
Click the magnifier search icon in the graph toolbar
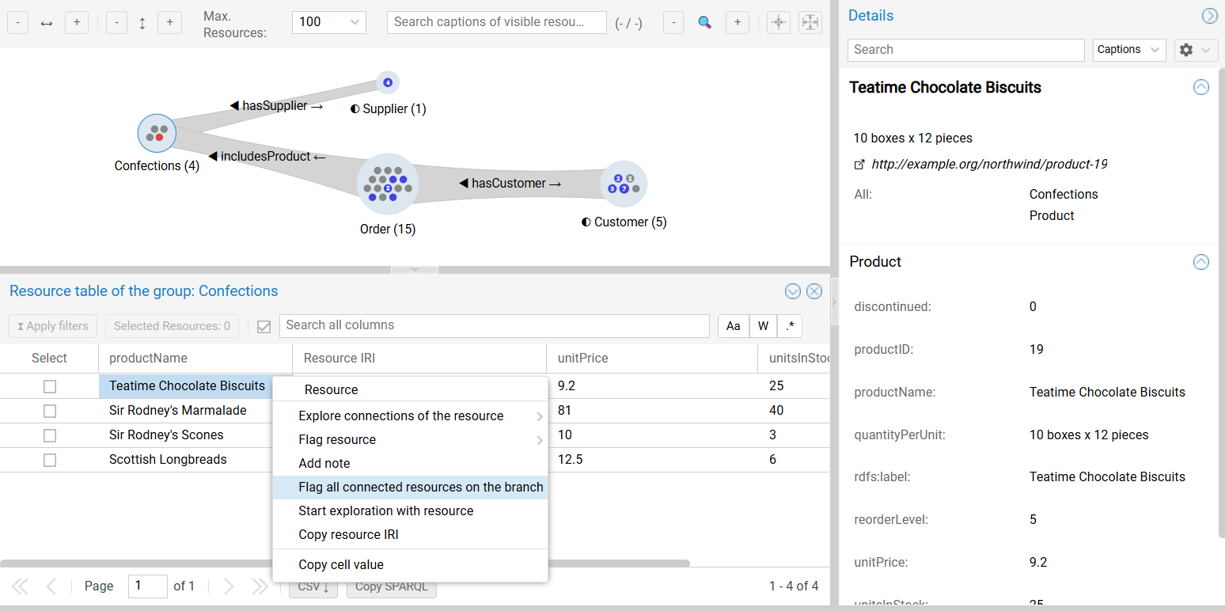[704, 23]
